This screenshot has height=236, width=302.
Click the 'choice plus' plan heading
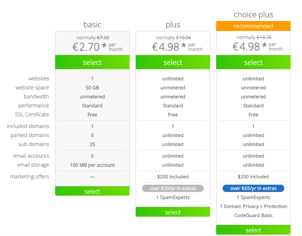[x=253, y=15]
